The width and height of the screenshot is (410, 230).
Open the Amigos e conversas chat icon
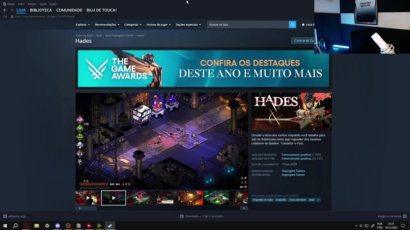(405, 216)
